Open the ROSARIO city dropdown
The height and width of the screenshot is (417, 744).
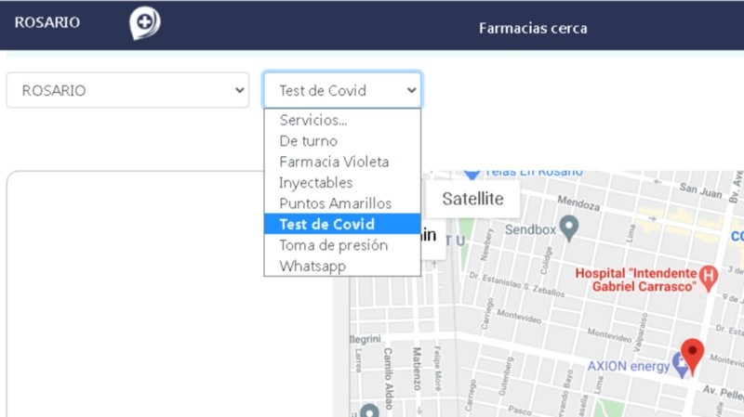click(x=127, y=90)
